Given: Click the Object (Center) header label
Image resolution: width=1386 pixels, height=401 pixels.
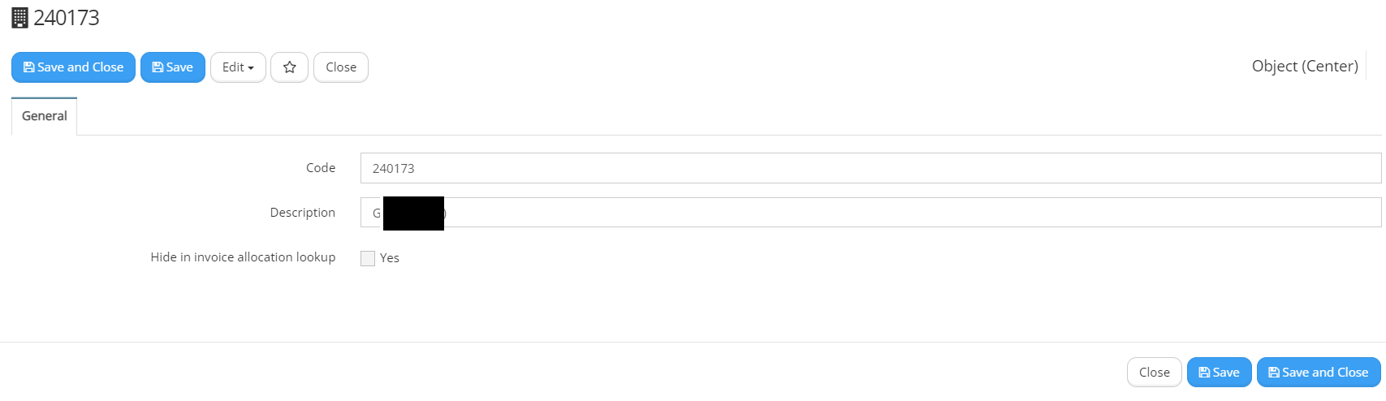Looking at the screenshot, I should [x=1305, y=67].
